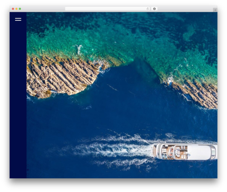Reload the page with the refresh icon

coord(148,9)
